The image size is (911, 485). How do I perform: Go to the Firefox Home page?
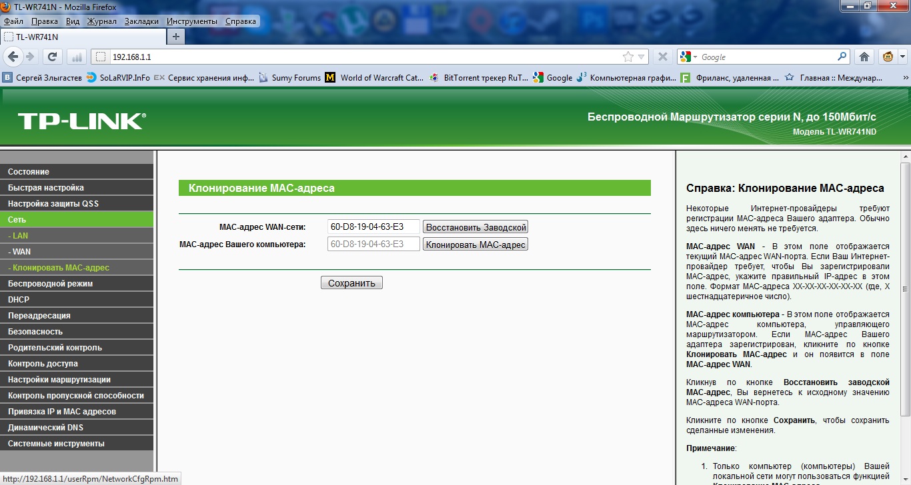(864, 57)
